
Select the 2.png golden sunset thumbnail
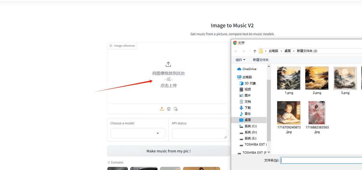point(317,78)
